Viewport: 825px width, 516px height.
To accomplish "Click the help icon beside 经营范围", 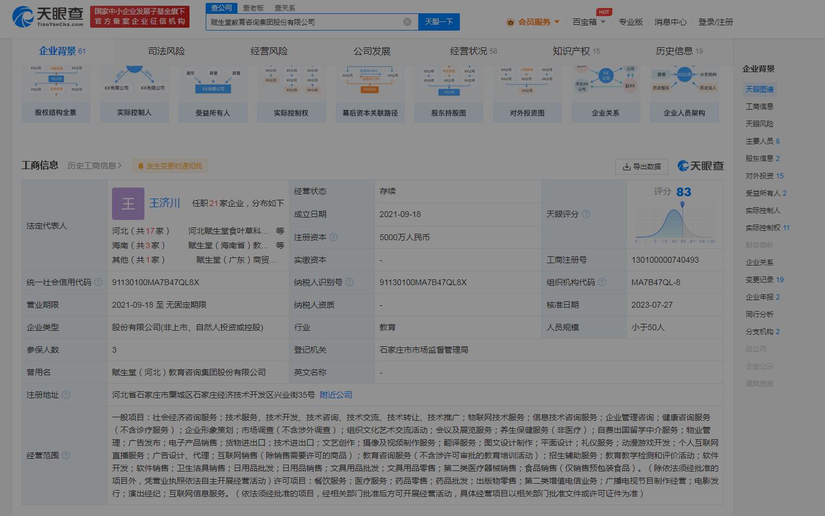I will pyautogui.click(x=66, y=455).
